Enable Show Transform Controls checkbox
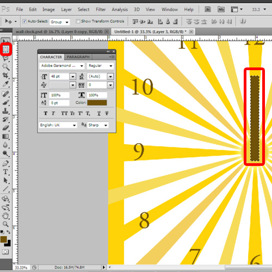The height and width of the screenshot is (272, 272). click(78, 21)
